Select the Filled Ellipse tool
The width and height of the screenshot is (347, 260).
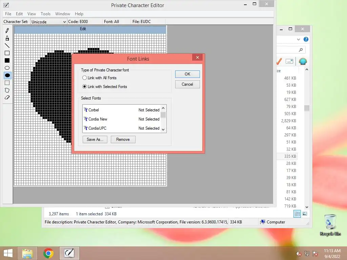[x=7, y=75]
